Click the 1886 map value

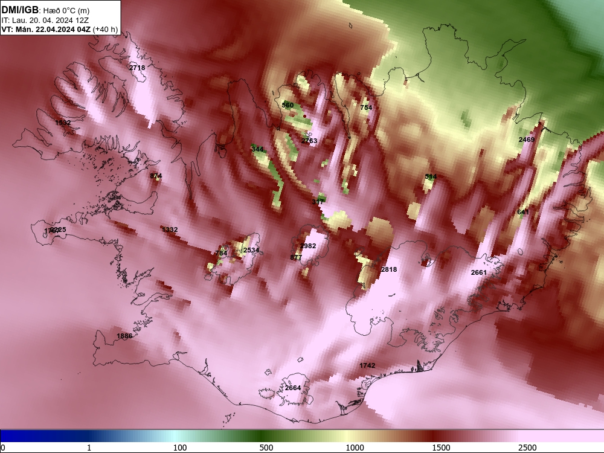pyautogui.click(x=124, y=336)
